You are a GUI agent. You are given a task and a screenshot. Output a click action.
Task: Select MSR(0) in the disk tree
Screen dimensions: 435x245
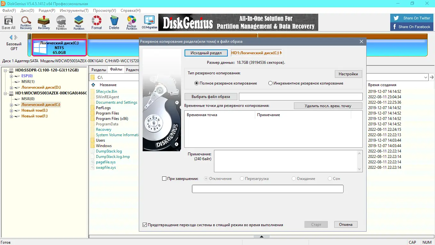tap(28, 99)
